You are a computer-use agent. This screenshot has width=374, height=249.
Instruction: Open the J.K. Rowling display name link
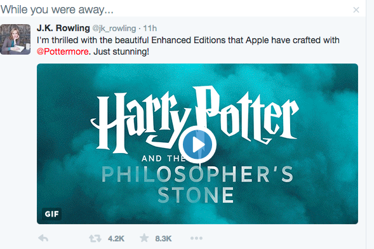pos(63,28)
